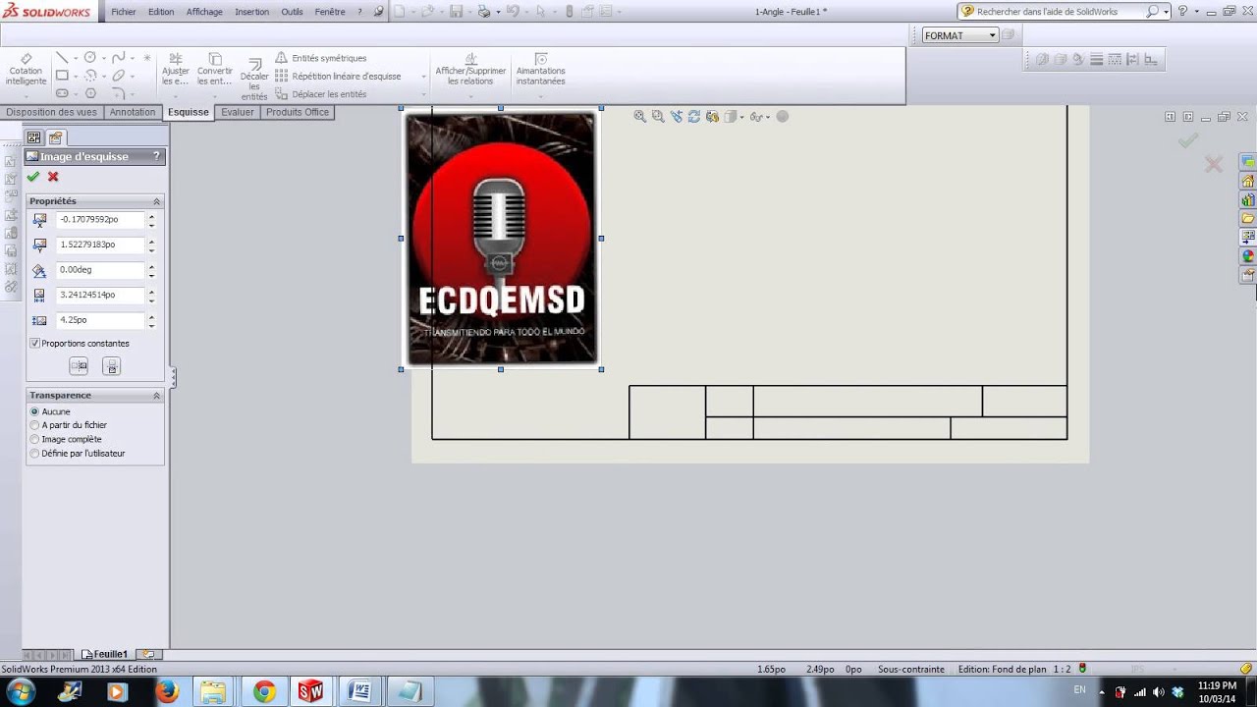Expand Répétition linéaire d'esquisse dropdown arrow
1257x707 pixels.
(x=424, y=77)
